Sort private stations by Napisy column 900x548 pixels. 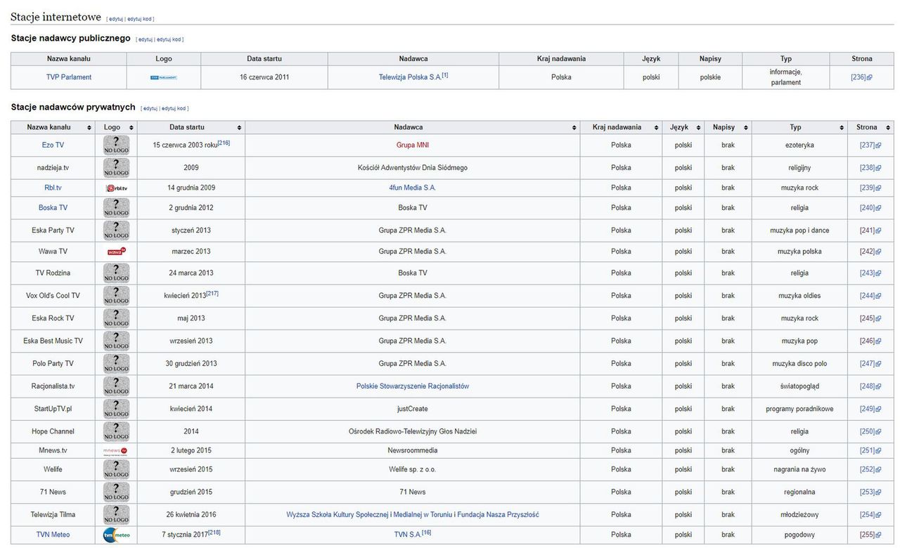(728, 127)
